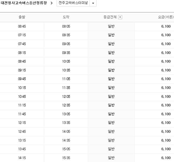The height and width of the screenshot is (162, 174).
Task: Select the 09:15 departure time
Action: [22, 70]
